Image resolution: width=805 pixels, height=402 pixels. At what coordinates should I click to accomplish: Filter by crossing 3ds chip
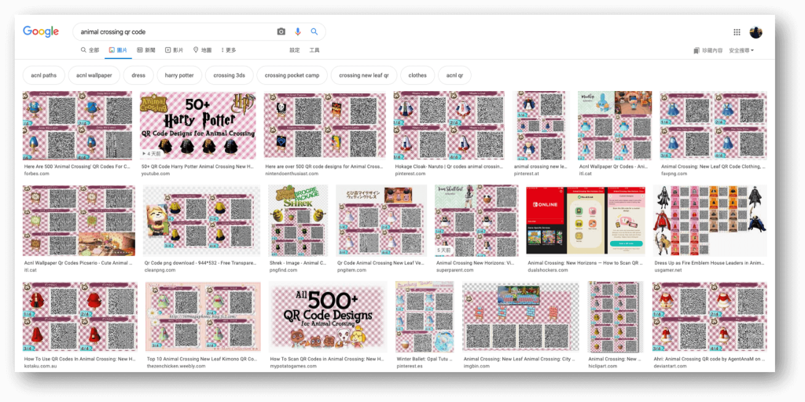[x=229, y=75]
